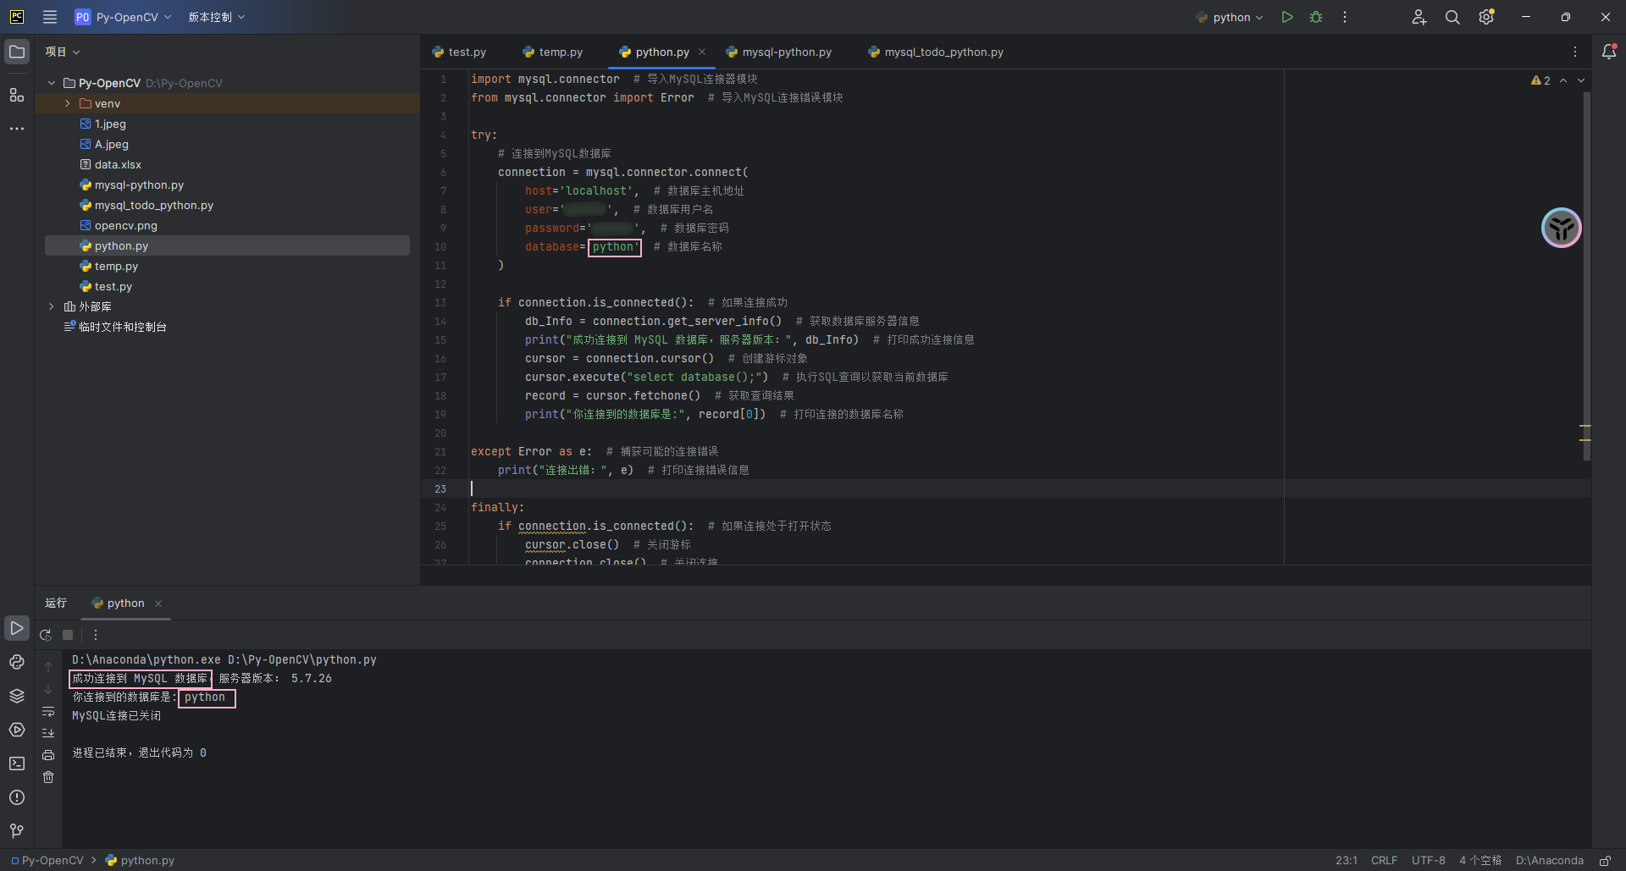Open the Services tool window
The image size is (1626, 871).
[x=17, y=730]
